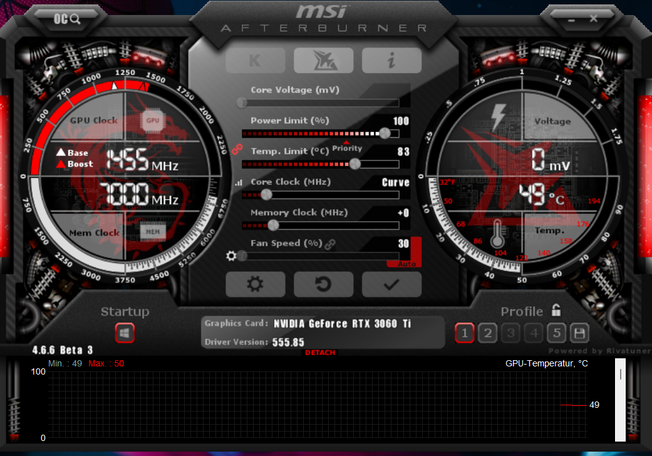
Task: Click the MEM chip icon in gauge
Action: point(153,232)
